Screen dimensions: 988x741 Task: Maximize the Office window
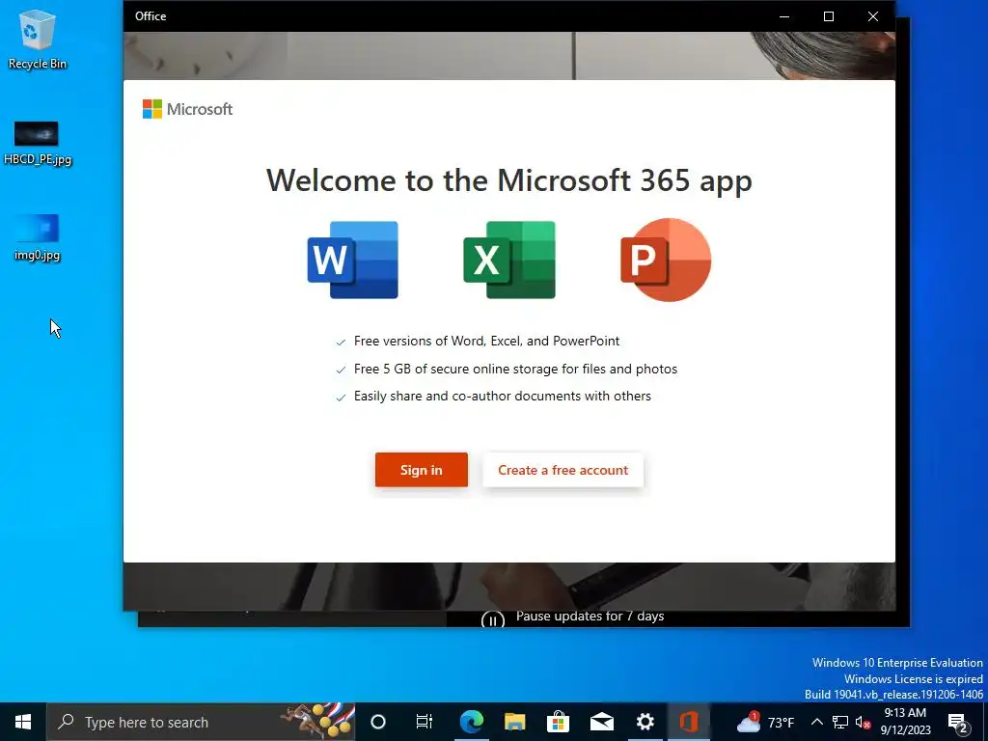pos(829,16)
